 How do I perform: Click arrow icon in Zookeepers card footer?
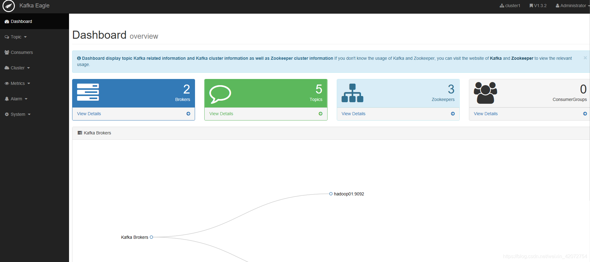click(453, 114)
